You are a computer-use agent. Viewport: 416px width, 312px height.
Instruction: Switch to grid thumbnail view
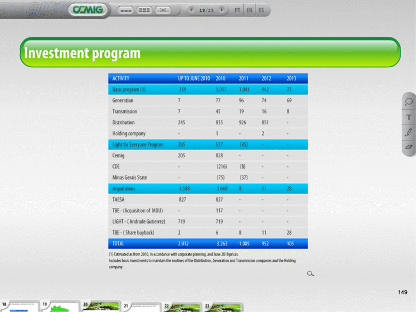pos(144,10)
